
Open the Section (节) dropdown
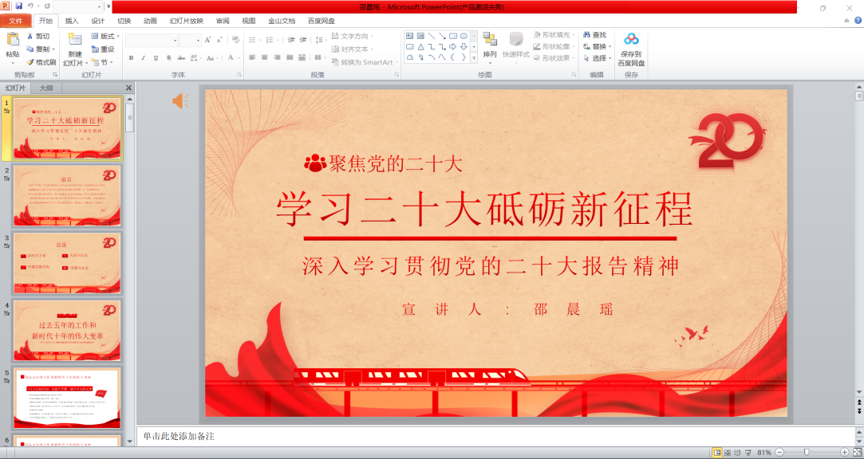tap(102, 62)
